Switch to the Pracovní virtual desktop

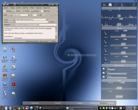click(58, 103)
